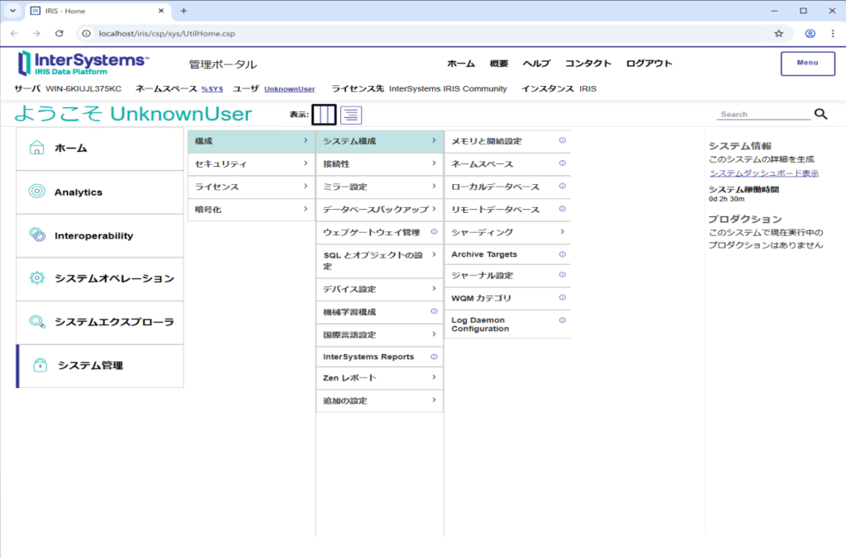This screenshot has height=558, width=846.
Task: Expand the 接続性 submenu
Action: (379, 164)
